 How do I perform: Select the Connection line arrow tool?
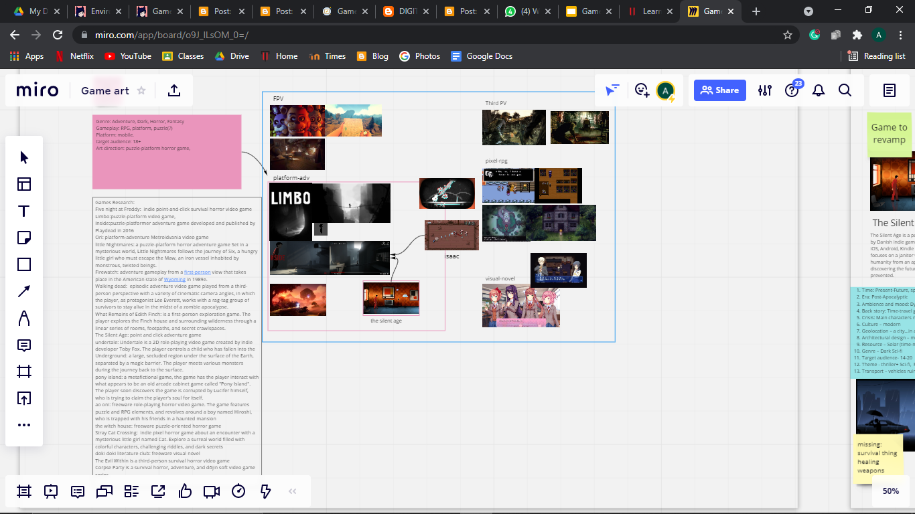click(x=24, y=291)
